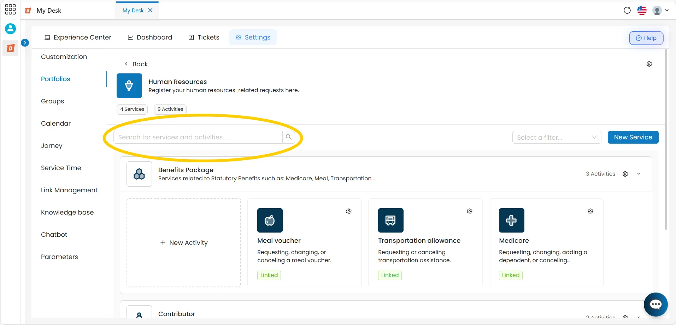This screenshot has height=325, width=676.
Task: Open Meal voucher activity gear settings
Action: 349,211
